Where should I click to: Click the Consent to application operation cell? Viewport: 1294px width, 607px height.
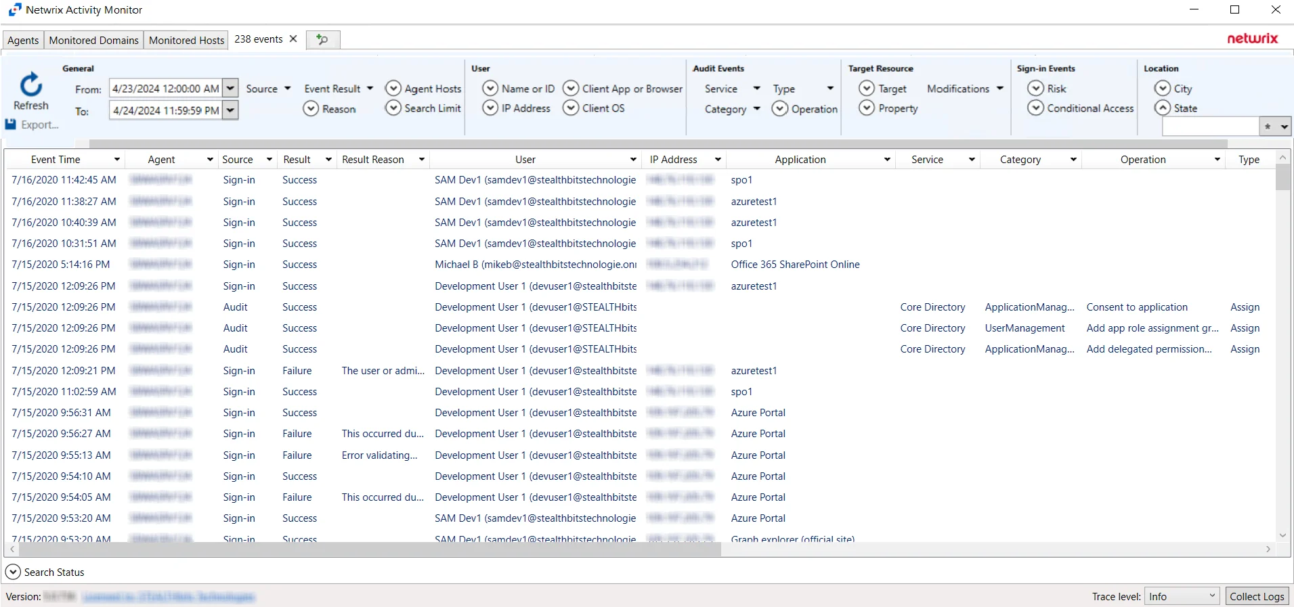pyautogui.click(x=1137, y=307)
